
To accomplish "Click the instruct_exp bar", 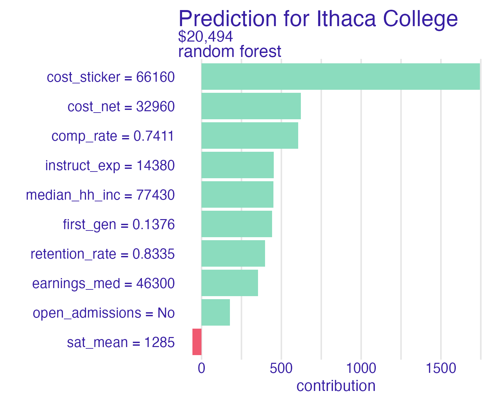I will (238, 165).
